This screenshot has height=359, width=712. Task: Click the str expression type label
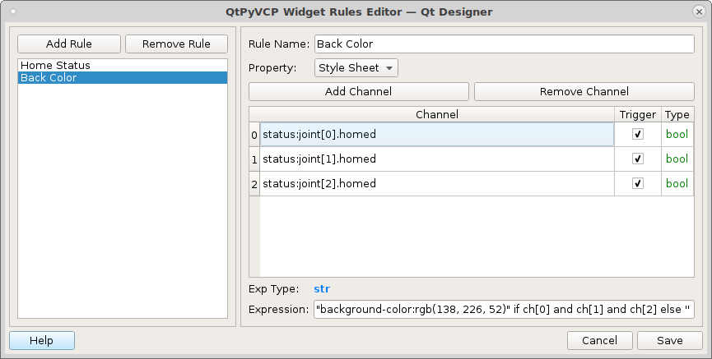(x=322, y=289)
